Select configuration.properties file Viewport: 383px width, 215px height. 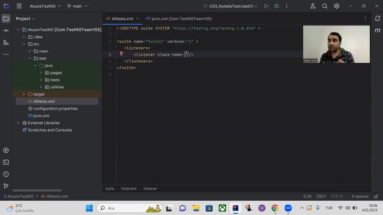[x=55, y=109]
